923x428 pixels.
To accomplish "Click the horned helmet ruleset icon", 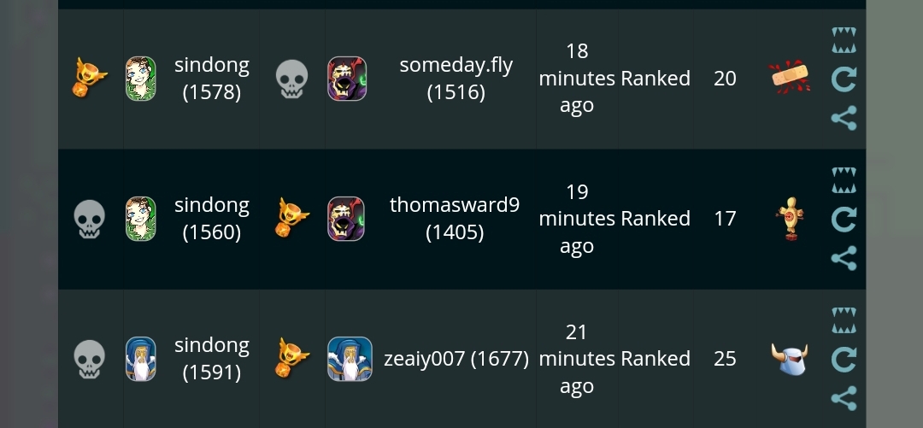I will click(x=790, y=359).
